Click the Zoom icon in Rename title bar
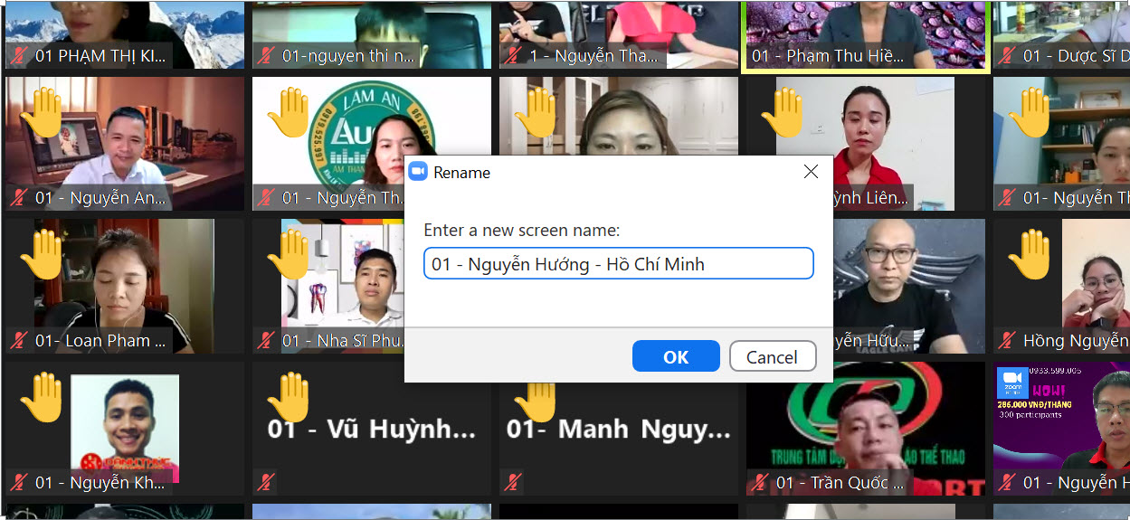 418,172
